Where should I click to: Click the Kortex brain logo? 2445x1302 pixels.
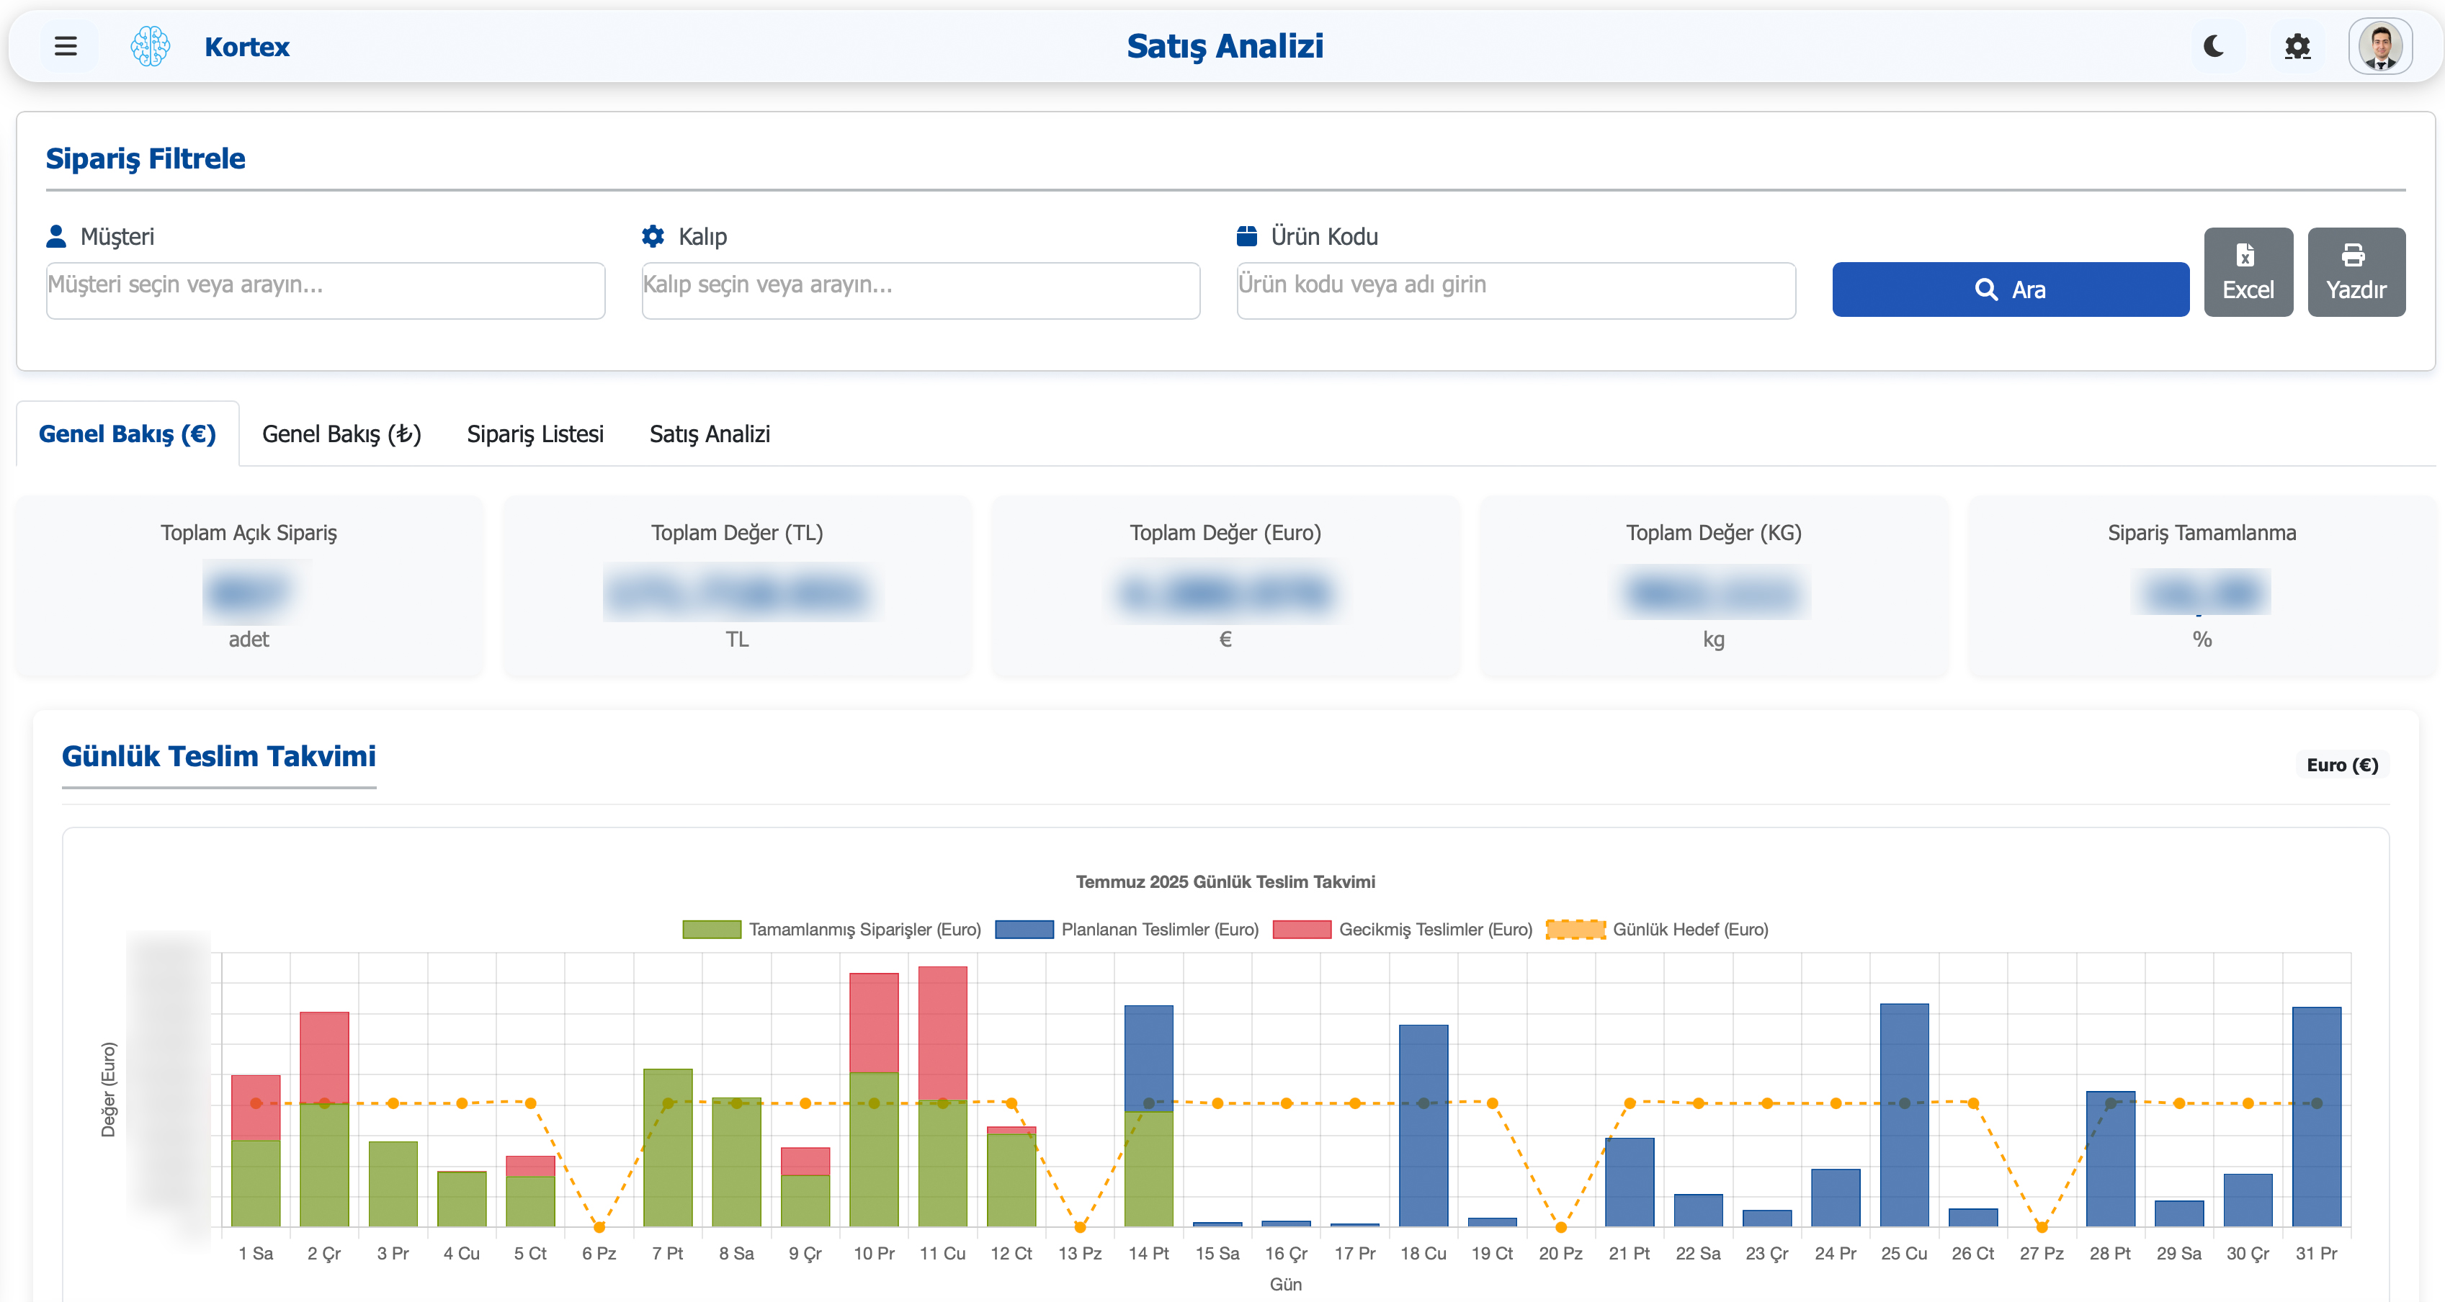150,45
